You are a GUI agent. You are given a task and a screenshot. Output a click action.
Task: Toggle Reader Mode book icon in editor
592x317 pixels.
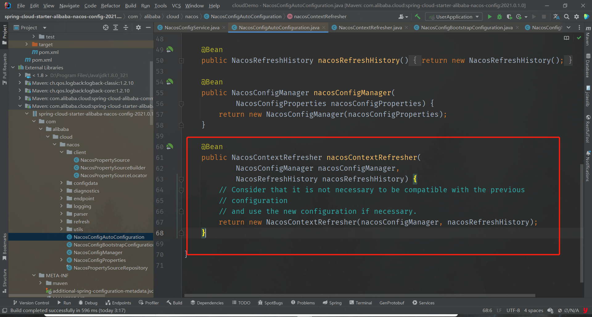pyautogui.click(x=566, y=38)
